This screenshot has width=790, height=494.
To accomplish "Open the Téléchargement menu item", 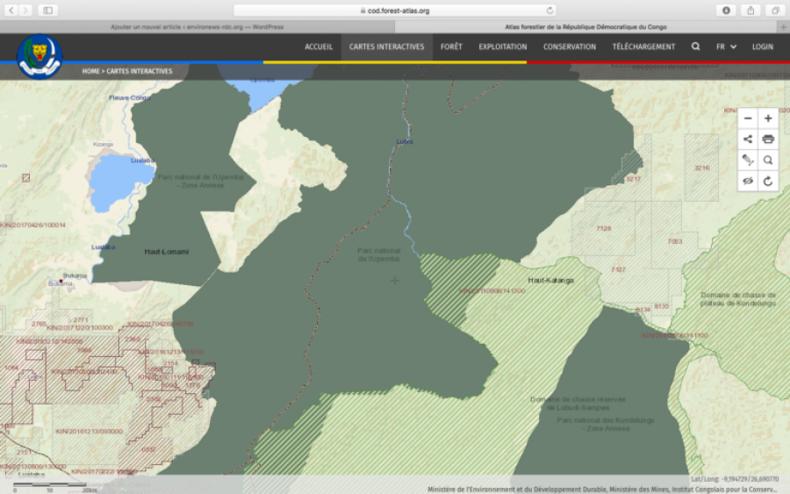I will (643, 47).
